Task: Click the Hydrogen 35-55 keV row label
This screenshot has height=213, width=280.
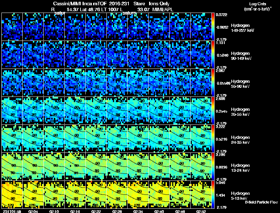Action: (x=240, y=112)
